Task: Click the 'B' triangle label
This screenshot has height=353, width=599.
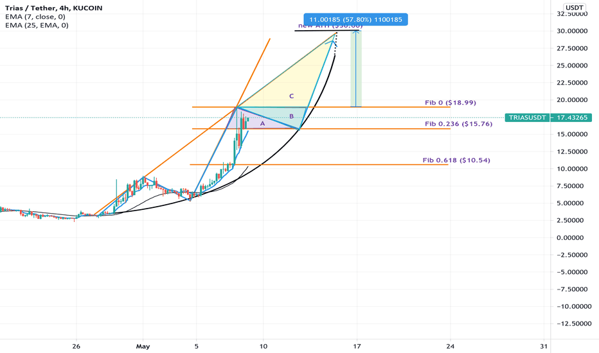Action: point(292,116)
